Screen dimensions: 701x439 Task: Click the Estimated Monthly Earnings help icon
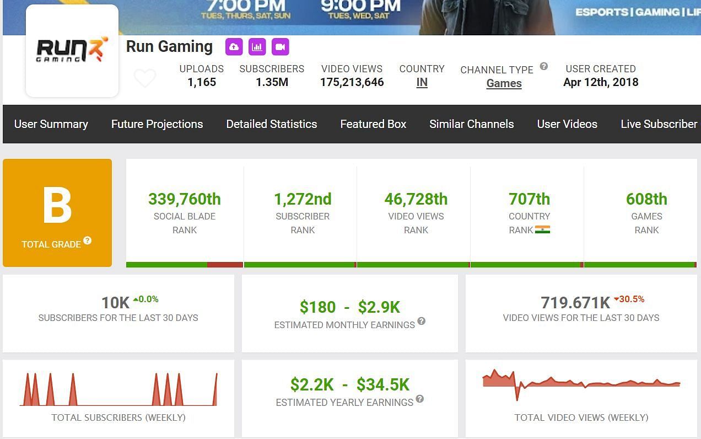click(x=422, y=321)
